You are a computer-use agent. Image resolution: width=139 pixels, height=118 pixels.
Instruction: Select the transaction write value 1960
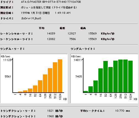tap(50, 116)
